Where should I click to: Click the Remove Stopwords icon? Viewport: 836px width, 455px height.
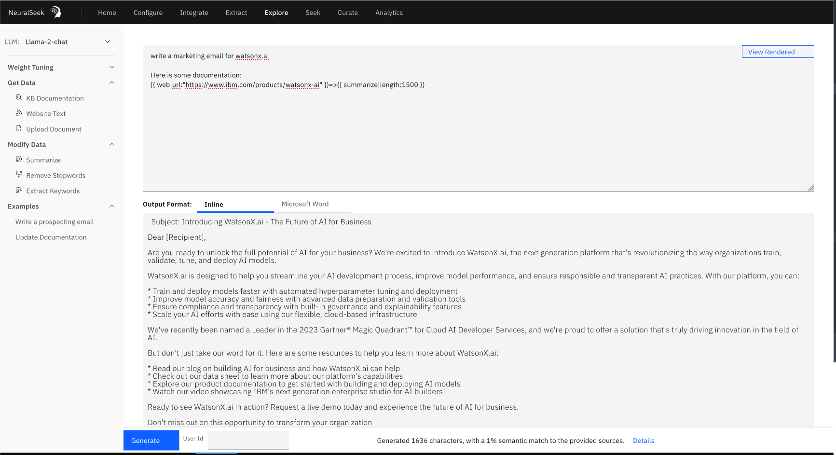coord(19,175)
